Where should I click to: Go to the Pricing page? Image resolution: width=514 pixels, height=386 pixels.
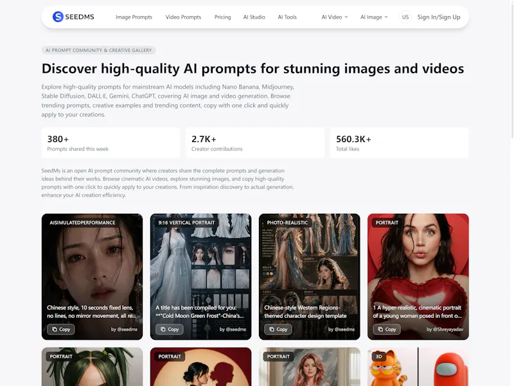click(x=222, y=17)
